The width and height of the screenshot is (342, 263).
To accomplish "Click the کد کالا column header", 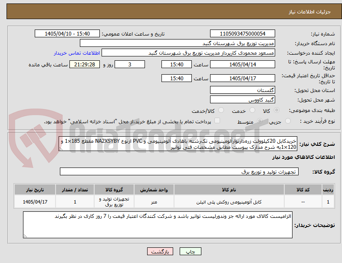I will point(303,190).
